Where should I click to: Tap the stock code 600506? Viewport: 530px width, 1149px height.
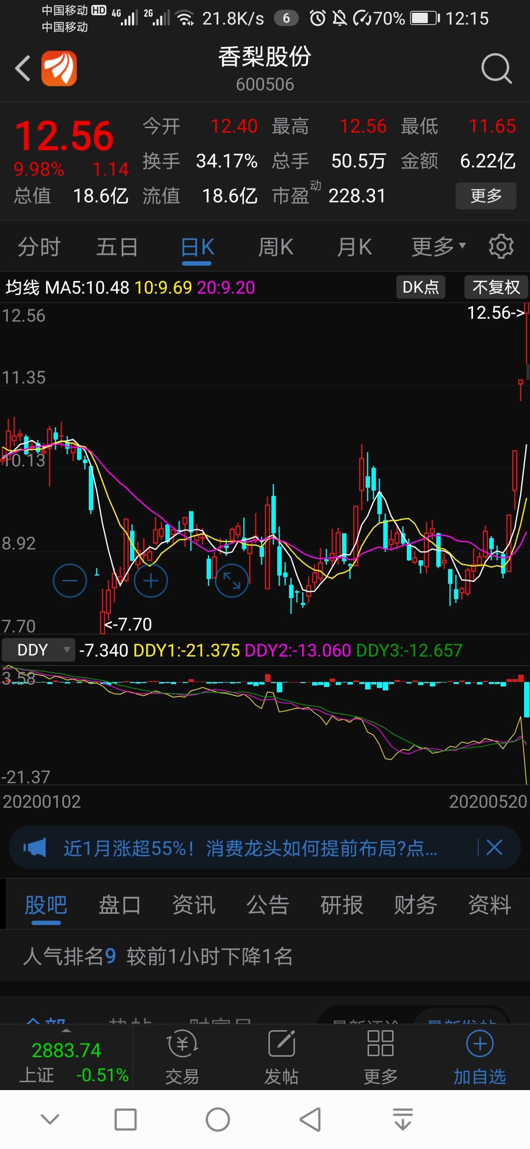pos(265,84)
